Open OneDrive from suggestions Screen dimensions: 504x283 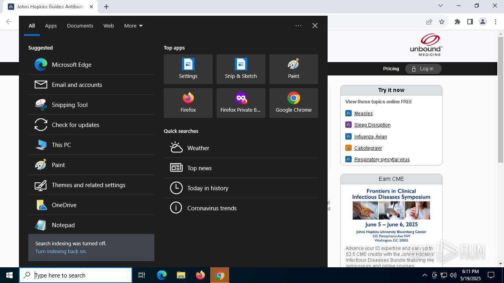[x=91, y=205]
